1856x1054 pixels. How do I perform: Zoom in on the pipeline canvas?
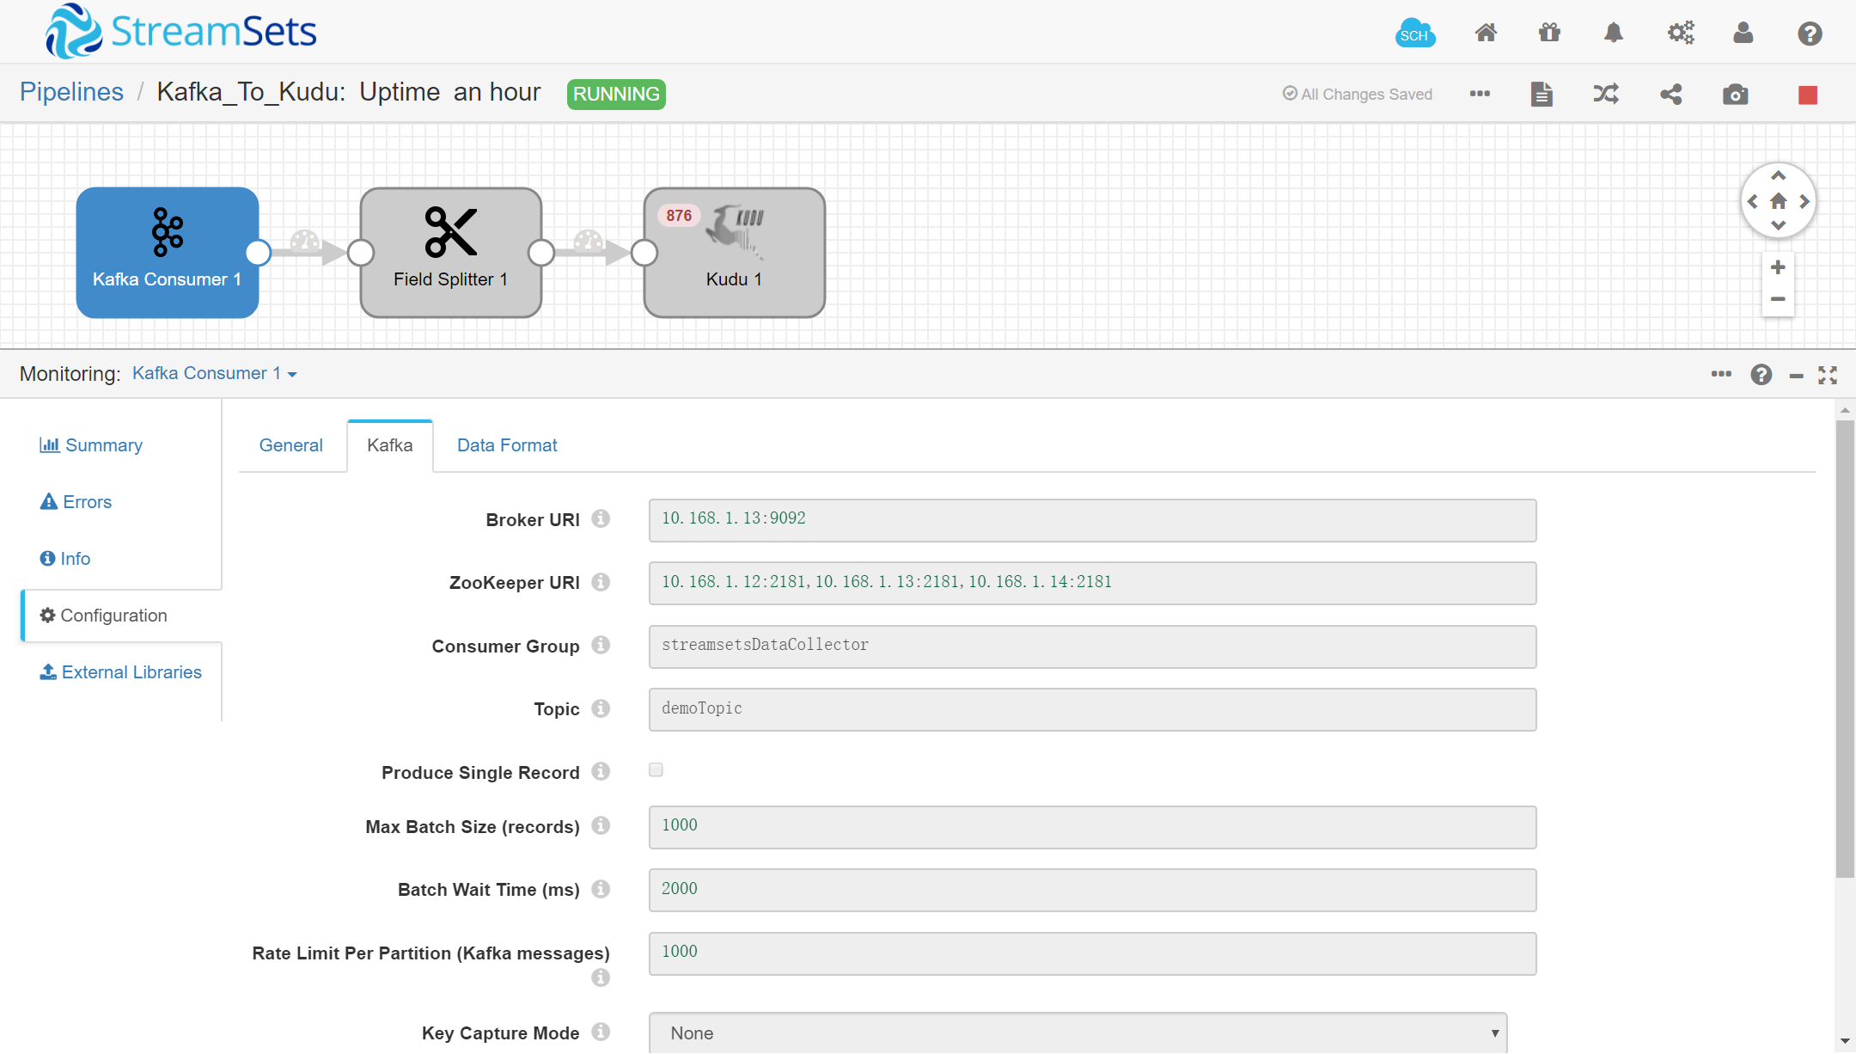click(x=1778, y=268)
